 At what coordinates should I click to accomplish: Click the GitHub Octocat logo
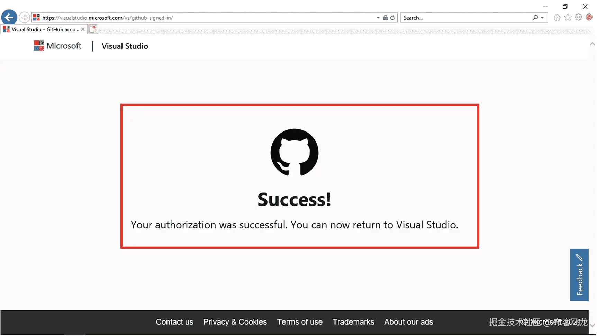point(295,153)
